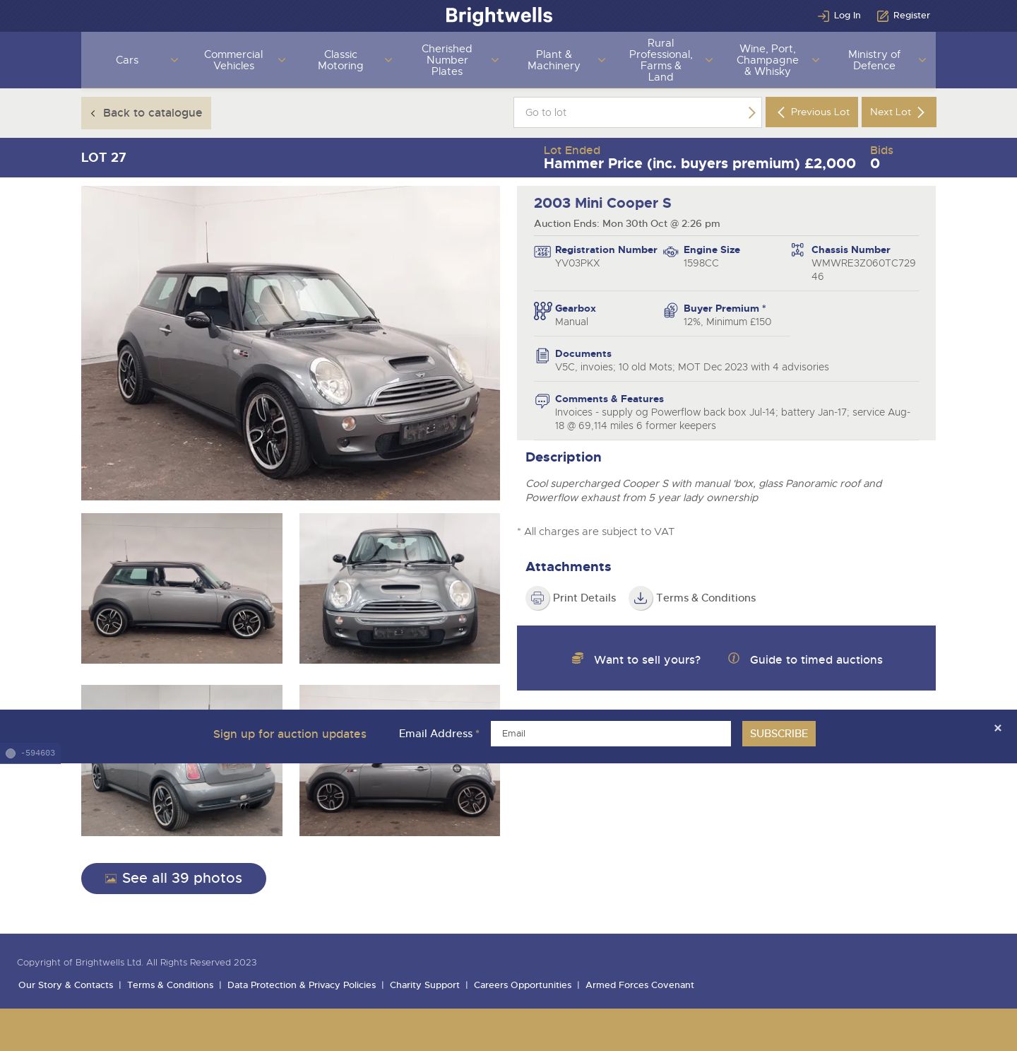Expand the Plant & Machinery chevron
This screenshot has height=1051, width=1017.
point(602,60)
